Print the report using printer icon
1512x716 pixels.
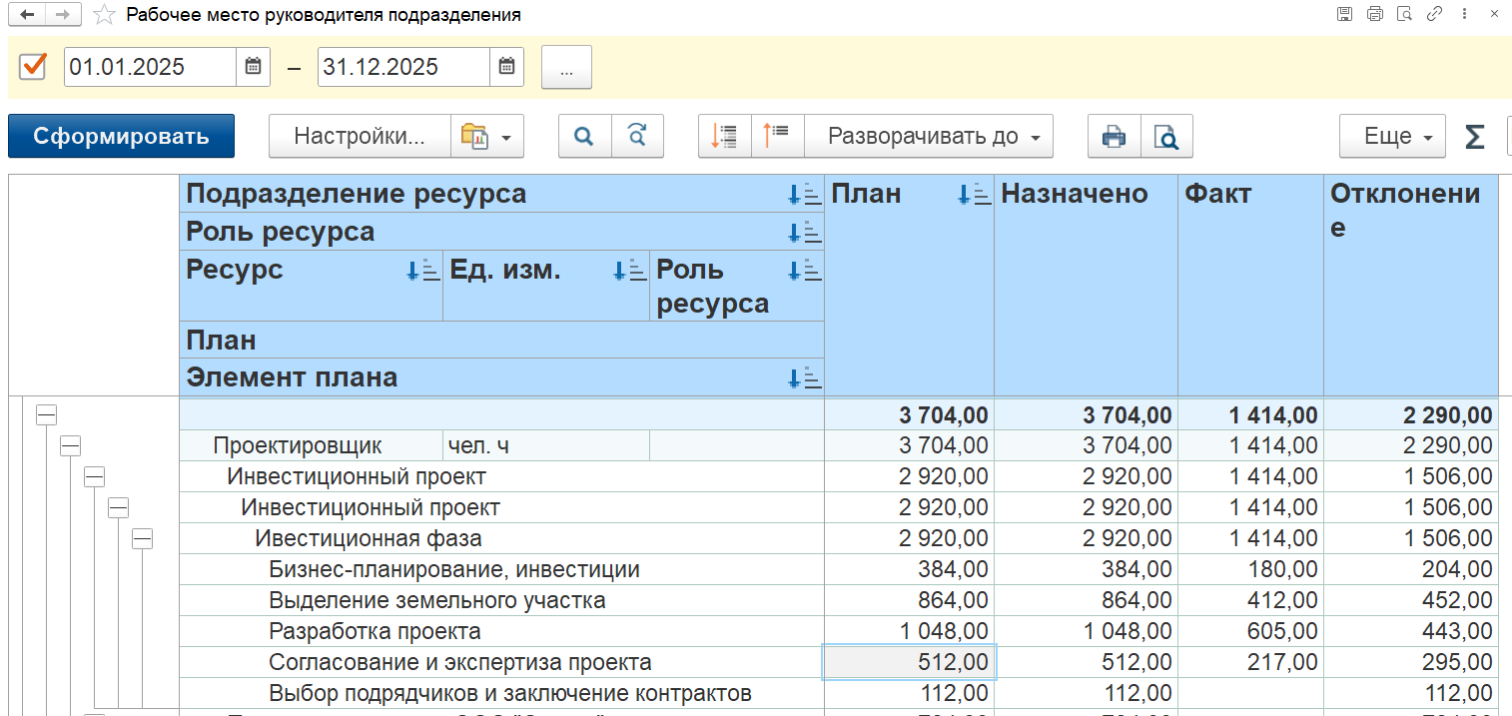click(x=1114, y=136)
